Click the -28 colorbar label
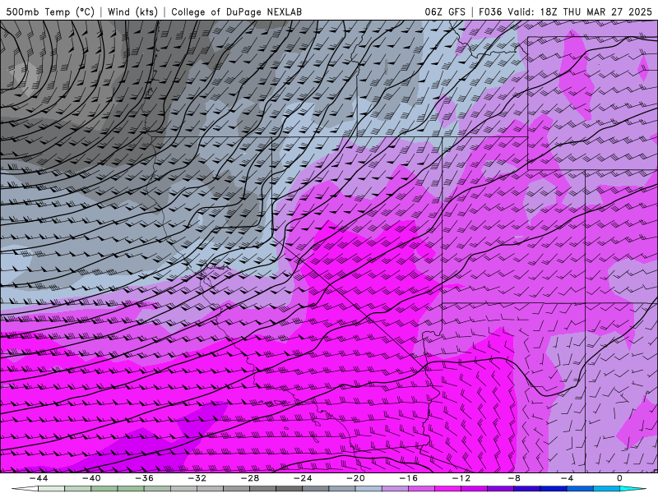This screenshot has width=658, height=493. 250,478
